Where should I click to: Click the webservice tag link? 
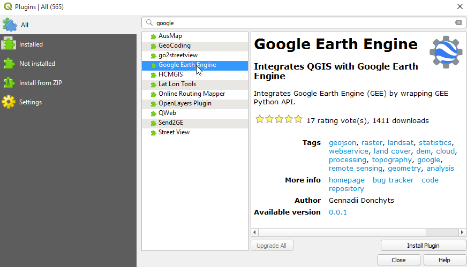(x=349, y=151)
